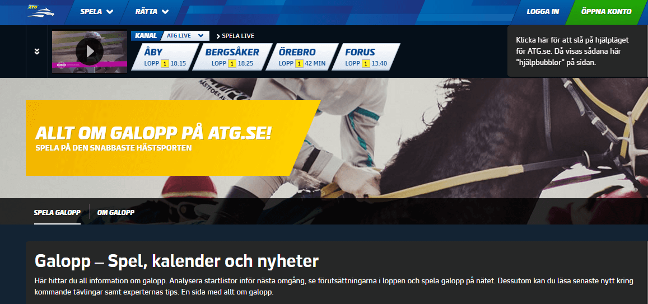Viewport: 648px width, 304px height.
Task: Click the SPELA PÅ DEN SNABBASTE HÄSTSPORTEN subtitle
Action: point(114,147)
